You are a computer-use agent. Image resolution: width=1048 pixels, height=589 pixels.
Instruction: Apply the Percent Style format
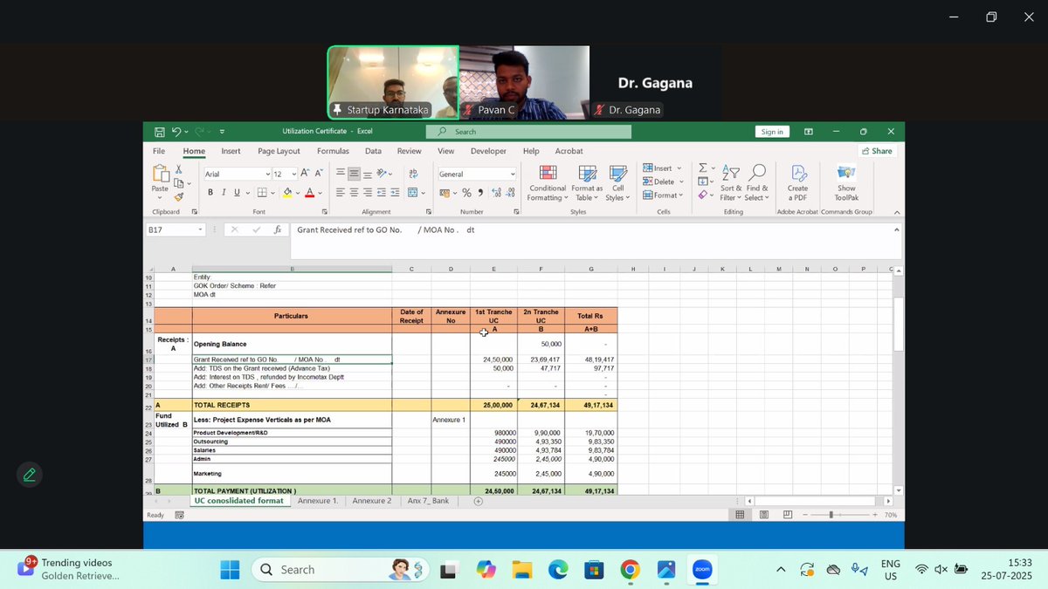tap(466, 193)
